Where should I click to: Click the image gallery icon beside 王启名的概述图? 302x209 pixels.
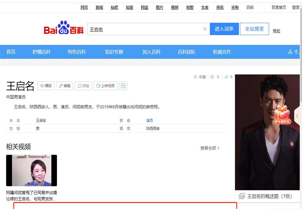tap(242, 196)
